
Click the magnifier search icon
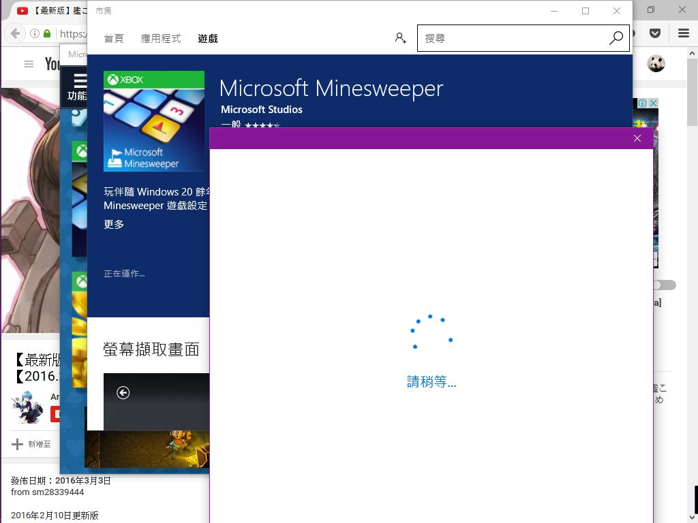616,38
